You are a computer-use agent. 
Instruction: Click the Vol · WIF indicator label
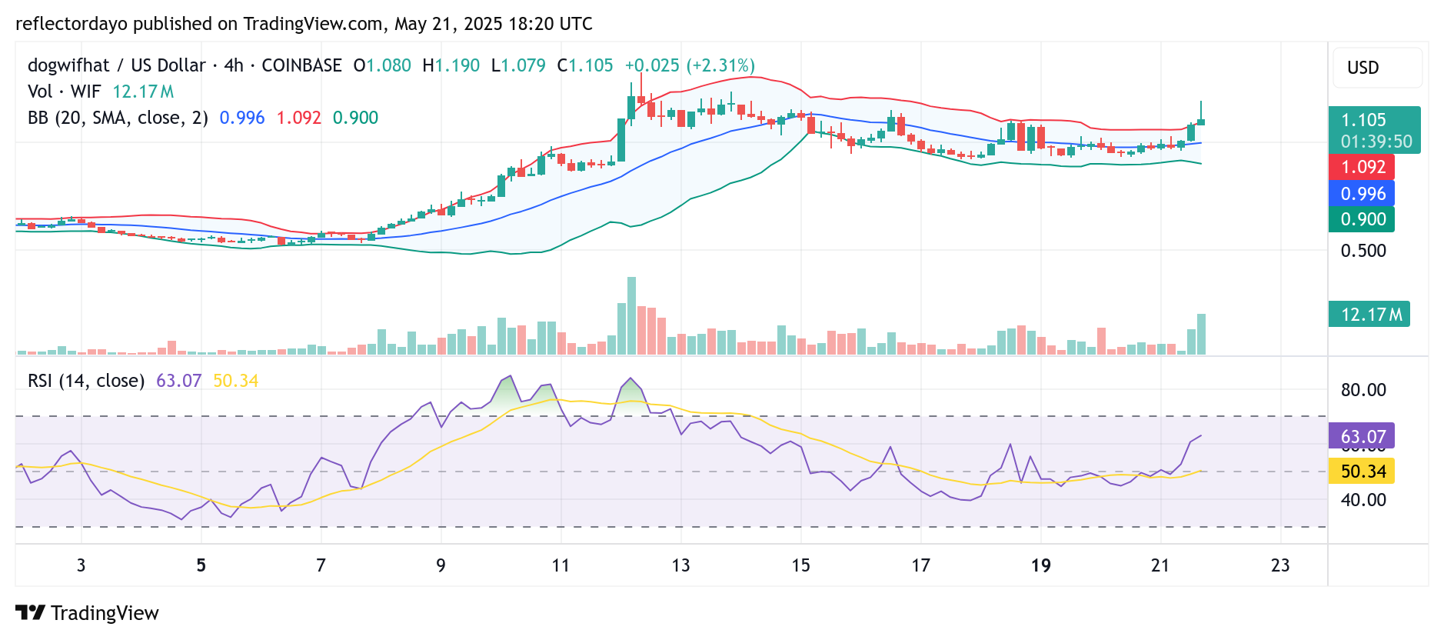pyautogui.click(x=65, y=92)
